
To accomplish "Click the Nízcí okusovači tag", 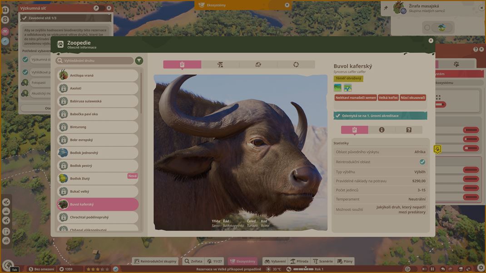I will 413,98.
